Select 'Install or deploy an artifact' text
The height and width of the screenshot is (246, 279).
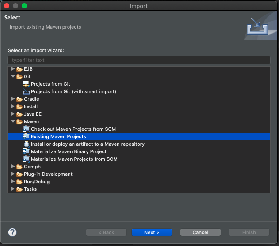tap(65, 144)
